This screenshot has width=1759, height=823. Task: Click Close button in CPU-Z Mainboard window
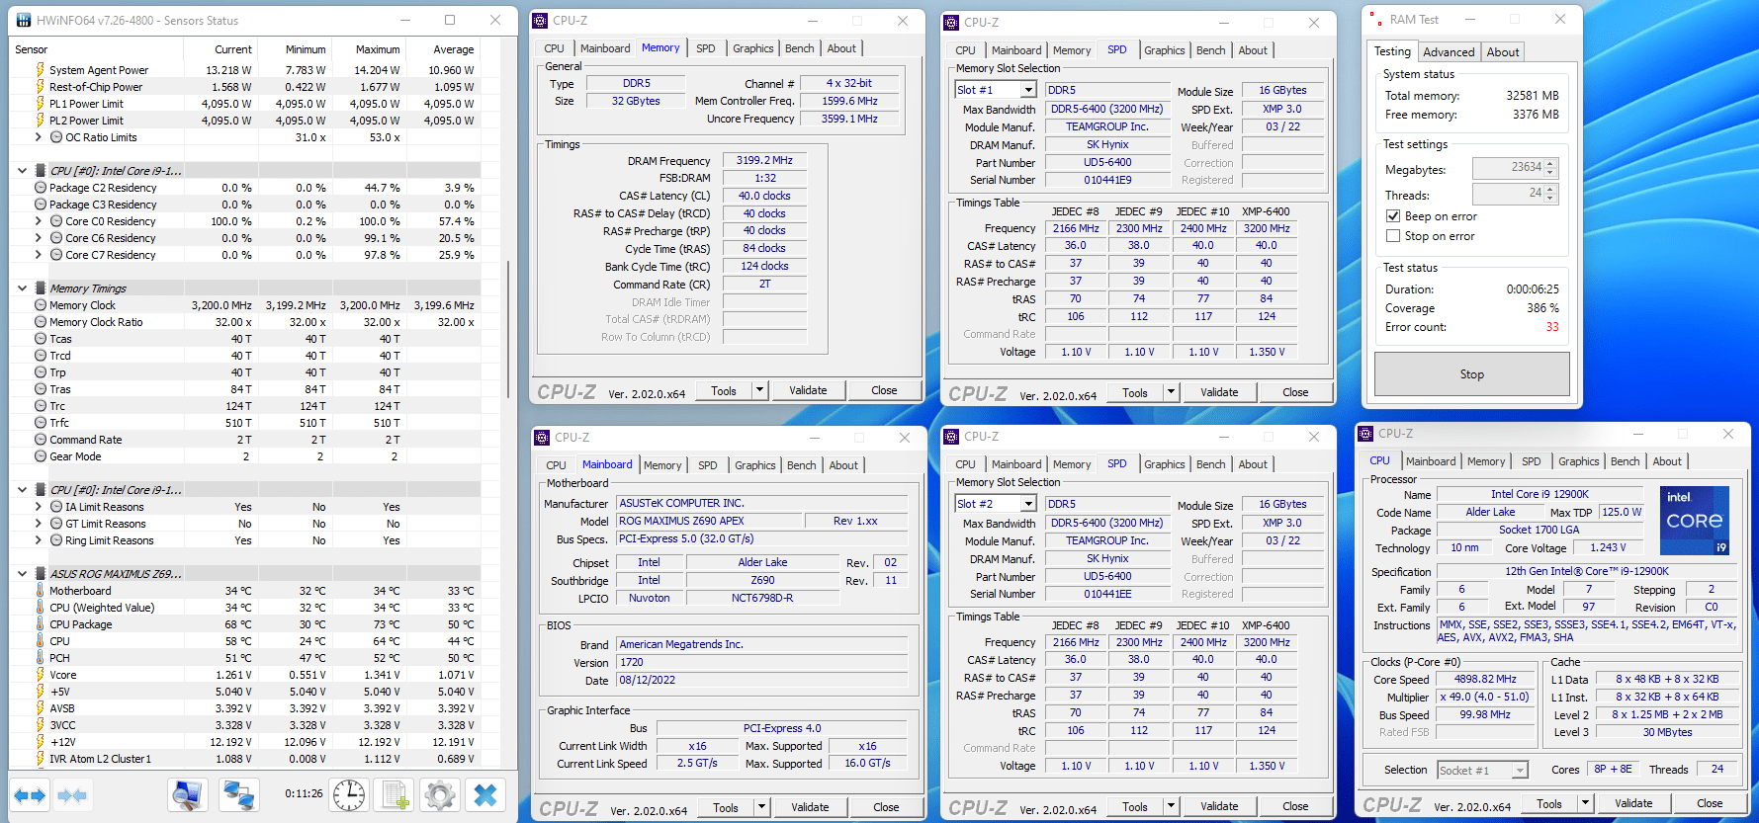click(886, 807)
